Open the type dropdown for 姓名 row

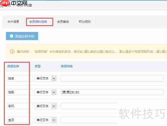tap(45, 78)
